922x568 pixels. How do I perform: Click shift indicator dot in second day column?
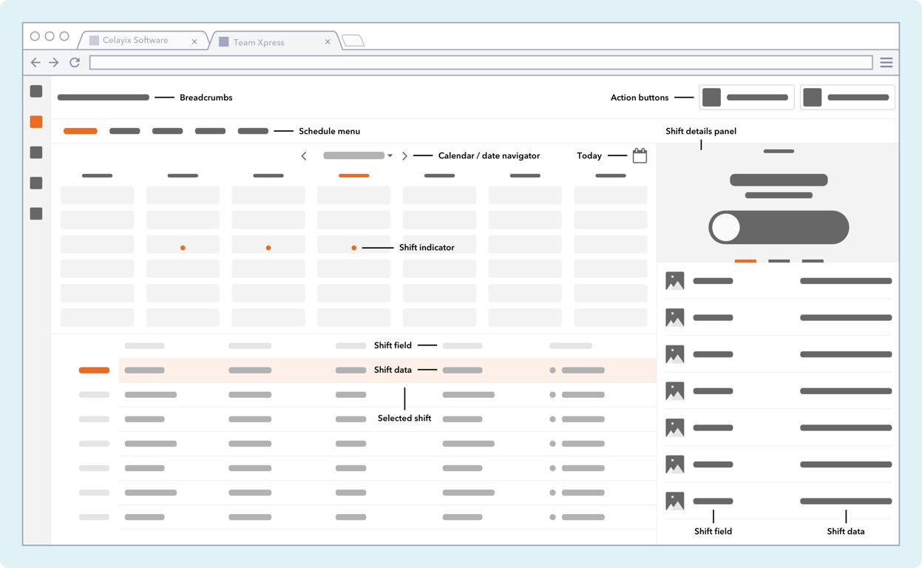[x=183, y=248]
